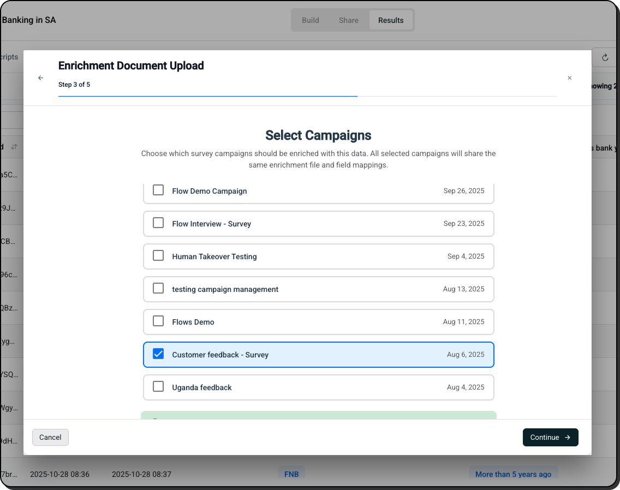Check the Flow Interview - Survey checkbox
This screenshot has height=490, width=620.
(x=158, y=223)
